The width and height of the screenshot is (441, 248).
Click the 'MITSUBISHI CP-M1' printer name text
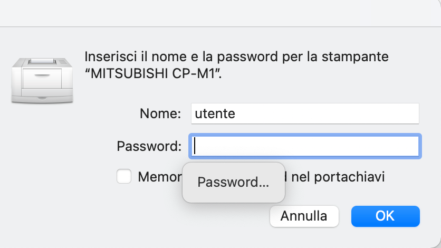click(x=154, y=73)
